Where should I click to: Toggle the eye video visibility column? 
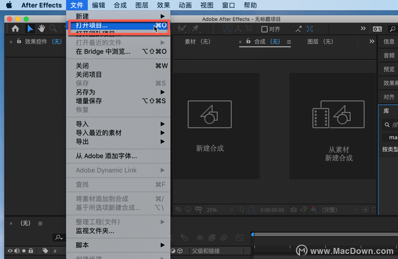pos(10,251)
